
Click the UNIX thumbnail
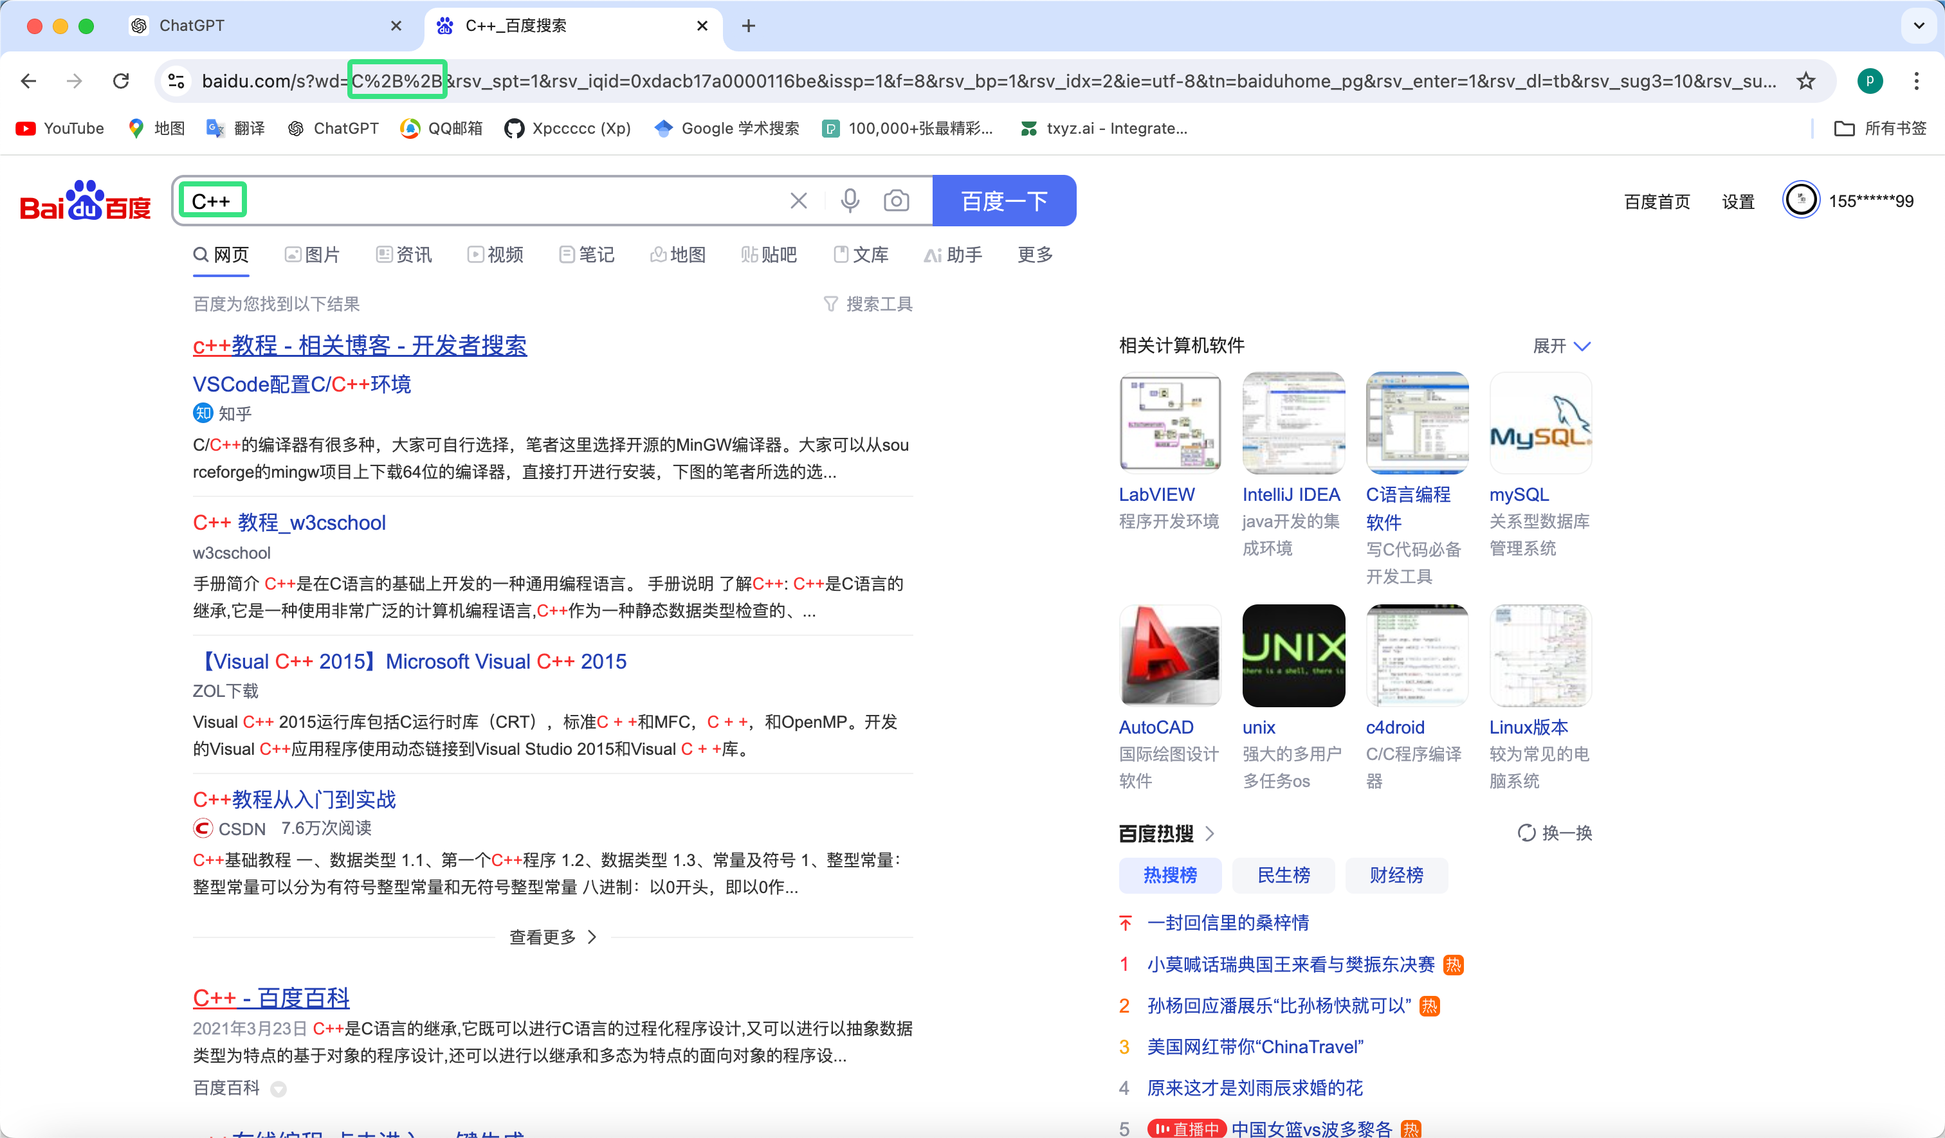[1293, 655]
